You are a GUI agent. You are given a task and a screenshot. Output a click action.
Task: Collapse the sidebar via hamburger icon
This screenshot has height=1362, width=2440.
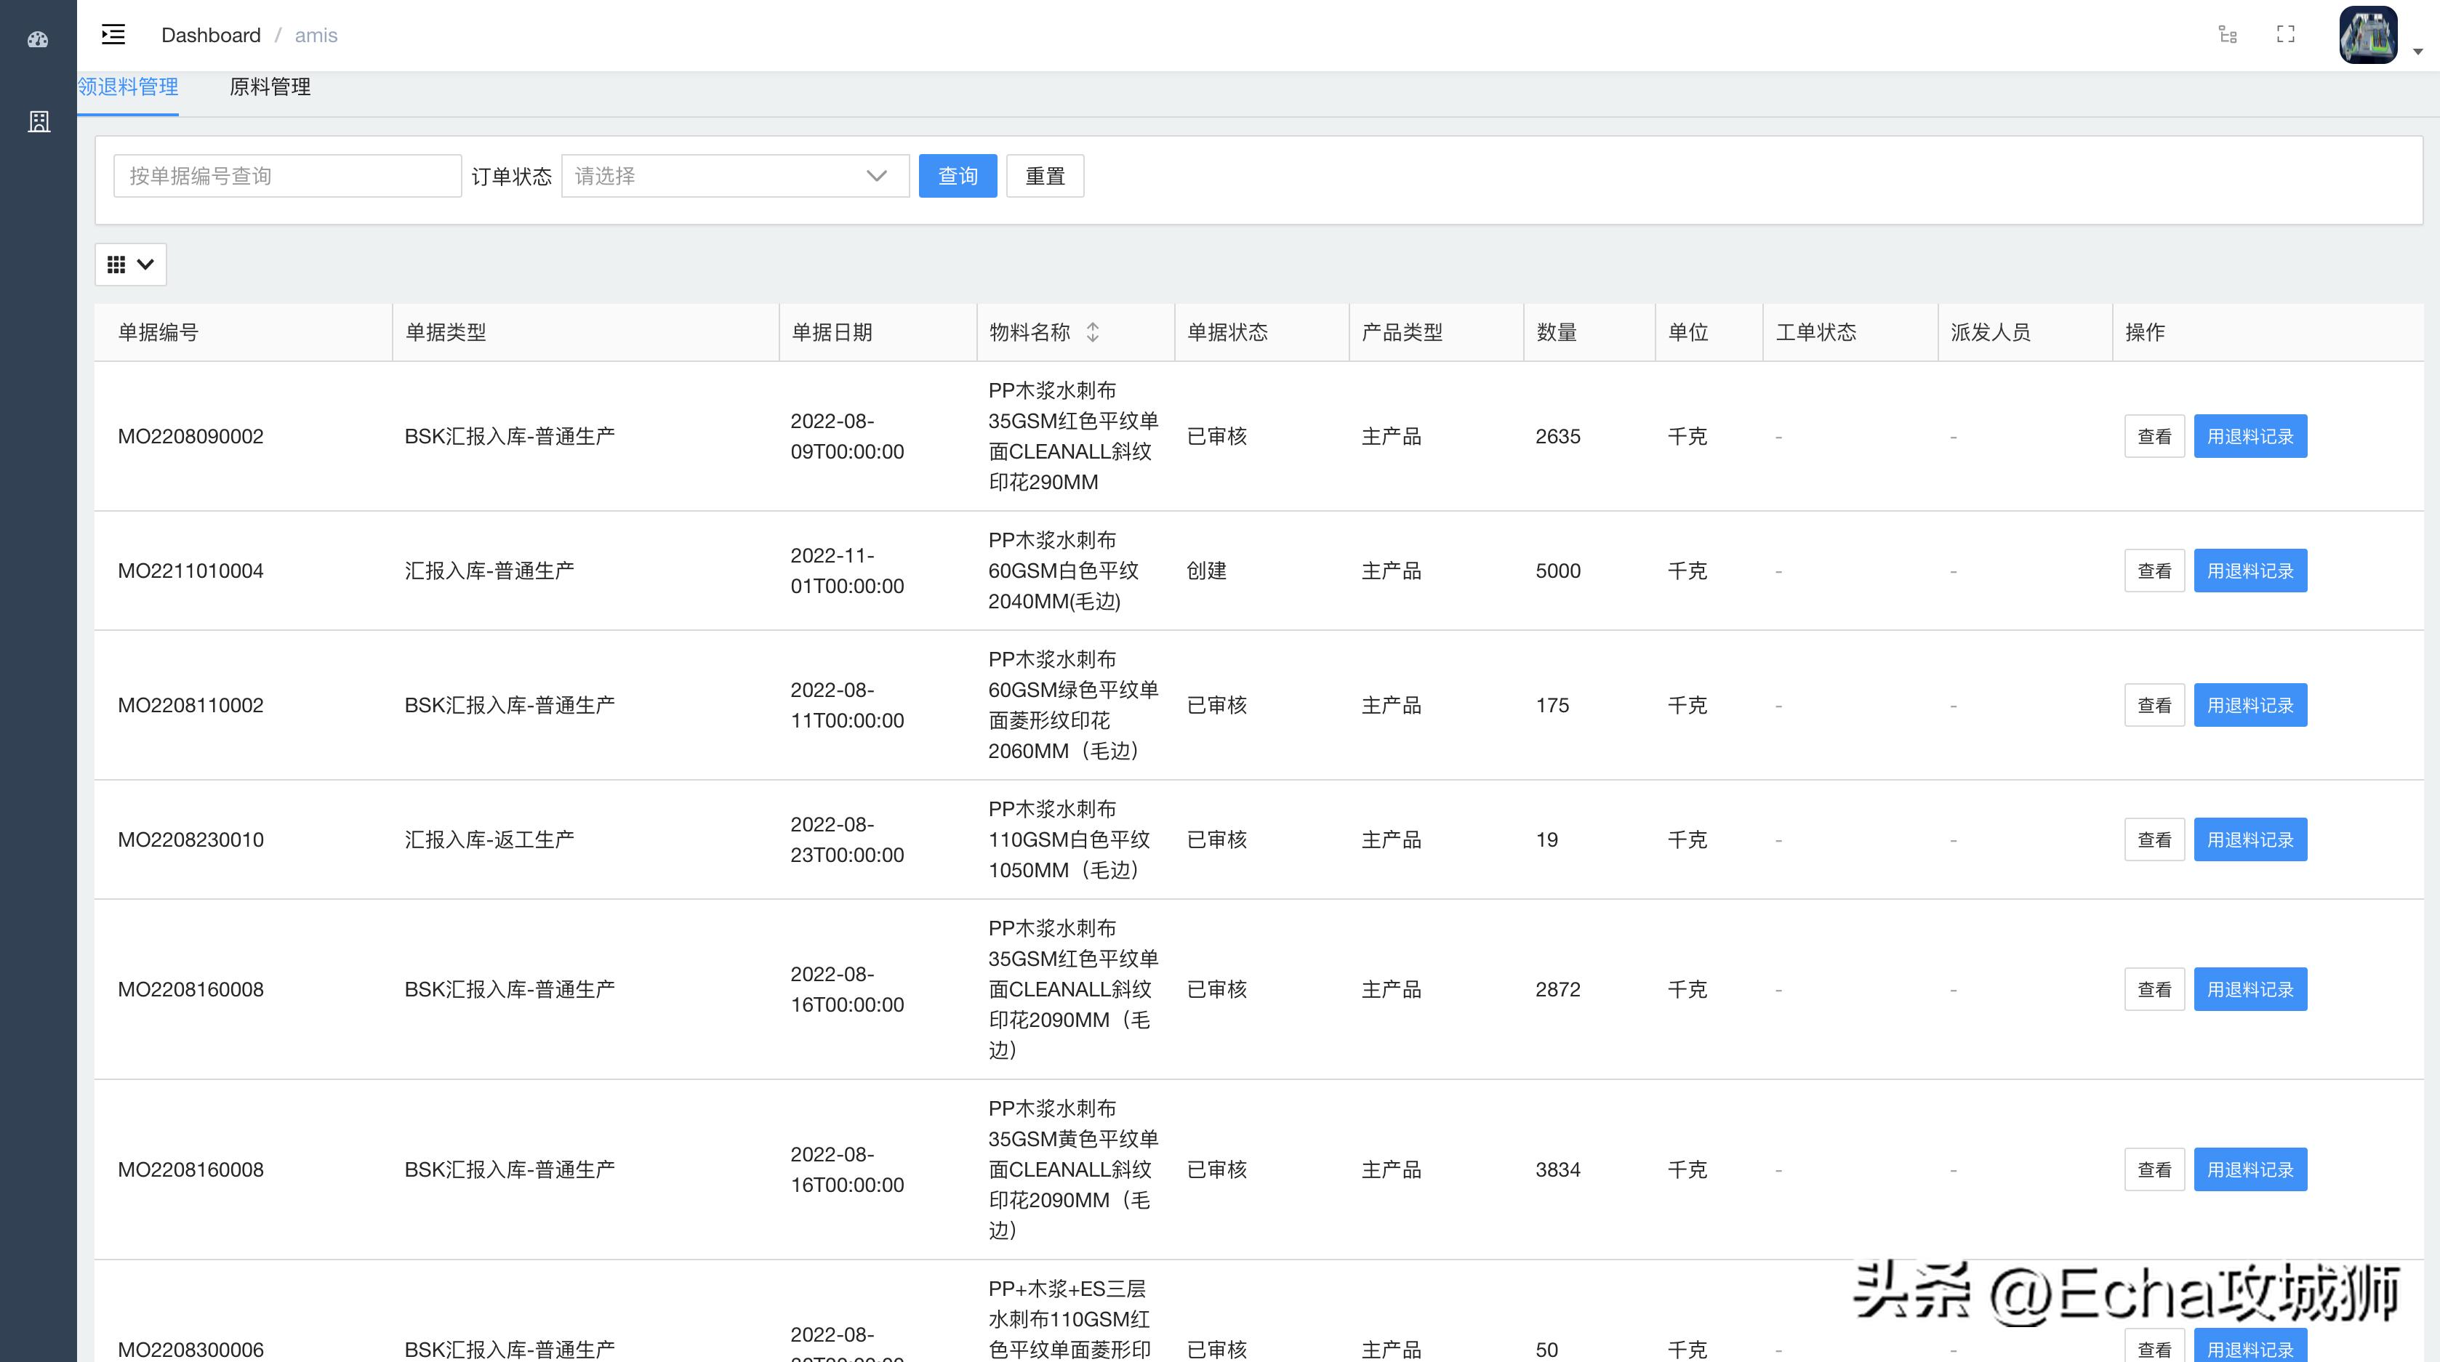pos(113,34)
